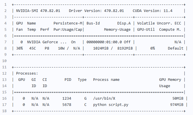This screenshot has width=193, height=115.
Task: Click the Persistence-M column header
Action: click(x=68, y=23)
